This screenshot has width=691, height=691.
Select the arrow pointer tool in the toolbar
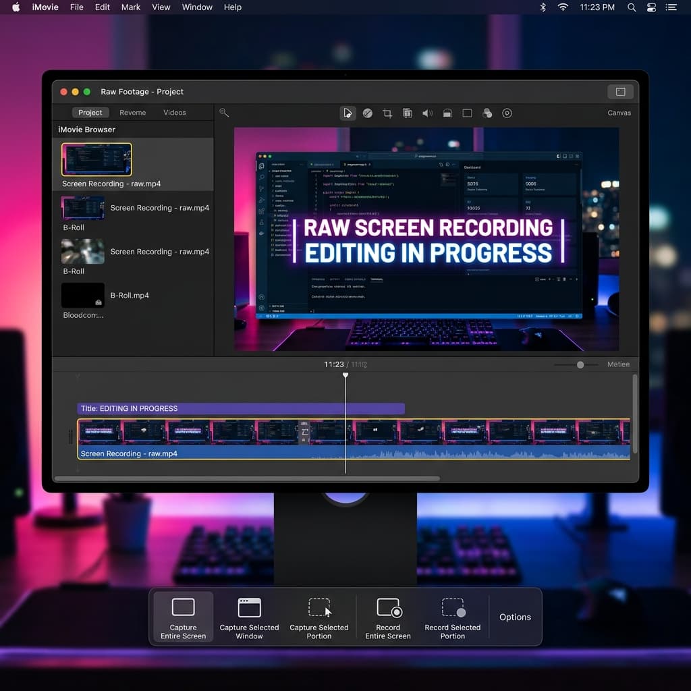coord(348,113)
